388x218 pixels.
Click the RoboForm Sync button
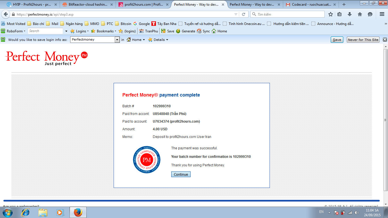click(203, 31)
